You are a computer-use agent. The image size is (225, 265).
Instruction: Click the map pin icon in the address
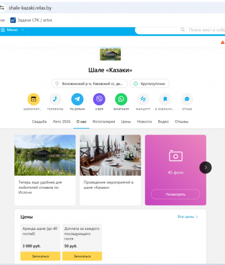click(x=57, y=84)
